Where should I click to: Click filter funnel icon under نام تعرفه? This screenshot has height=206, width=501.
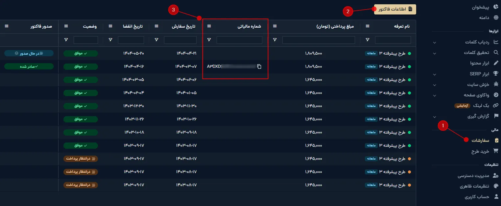coord(368,40)
